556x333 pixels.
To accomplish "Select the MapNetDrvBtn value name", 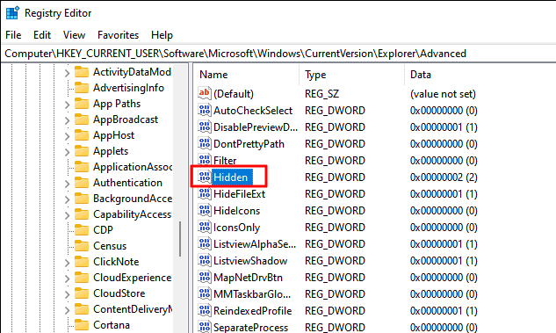I will [x=249, y=278].
